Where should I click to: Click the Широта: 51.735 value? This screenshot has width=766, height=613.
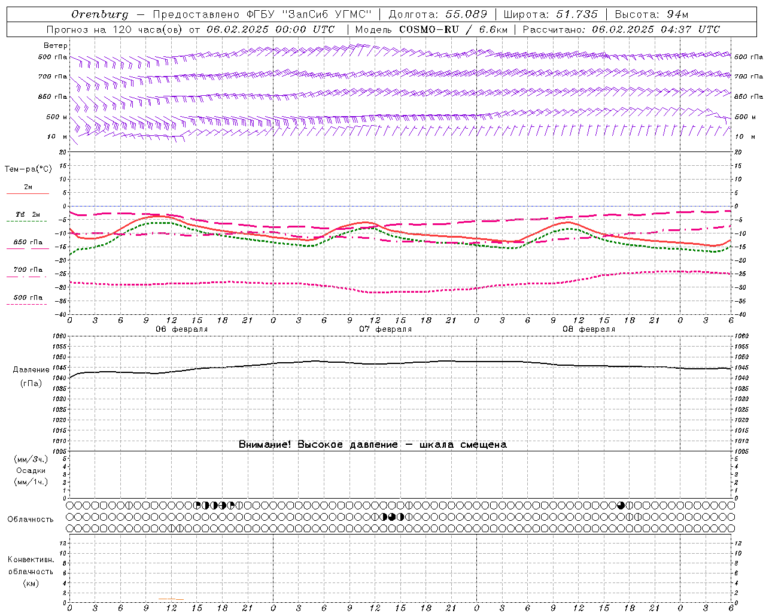point(551,14)
